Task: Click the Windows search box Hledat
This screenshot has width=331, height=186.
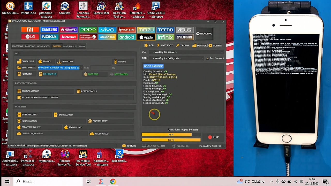Action: (48, 182)
